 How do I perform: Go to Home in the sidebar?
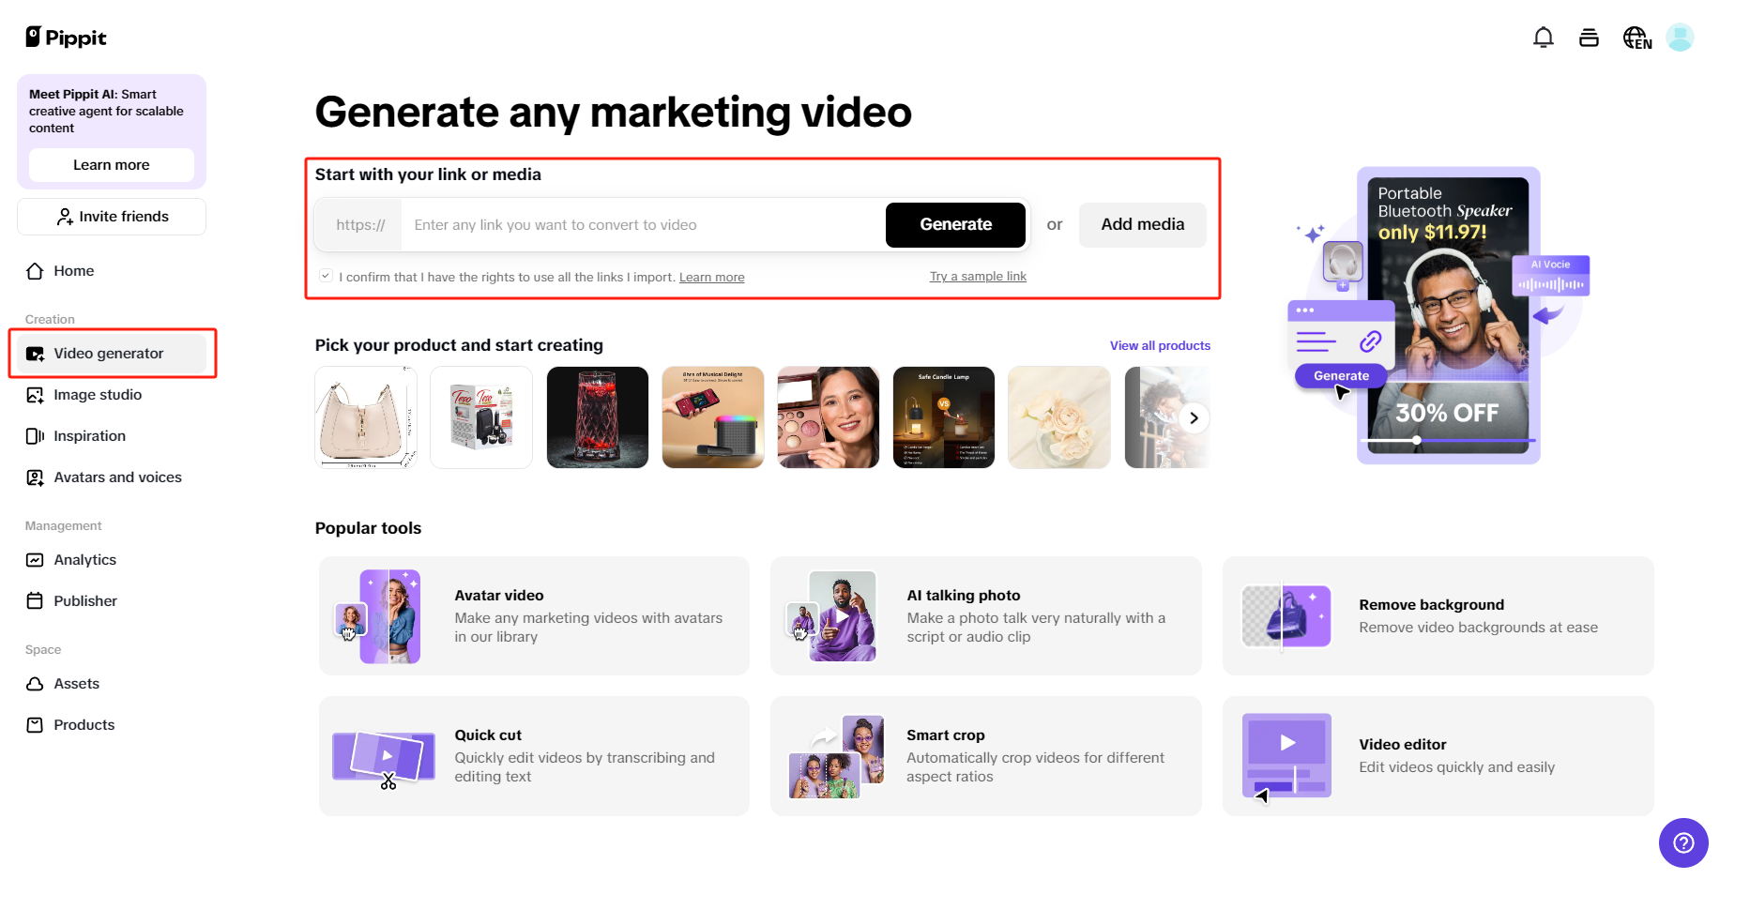tap(72, 271)
